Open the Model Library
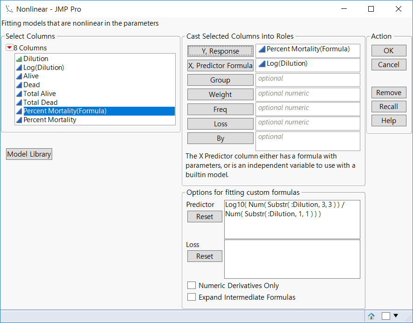Screen dimensions: 413x323 pyautogui.click(x=29, y=154)
